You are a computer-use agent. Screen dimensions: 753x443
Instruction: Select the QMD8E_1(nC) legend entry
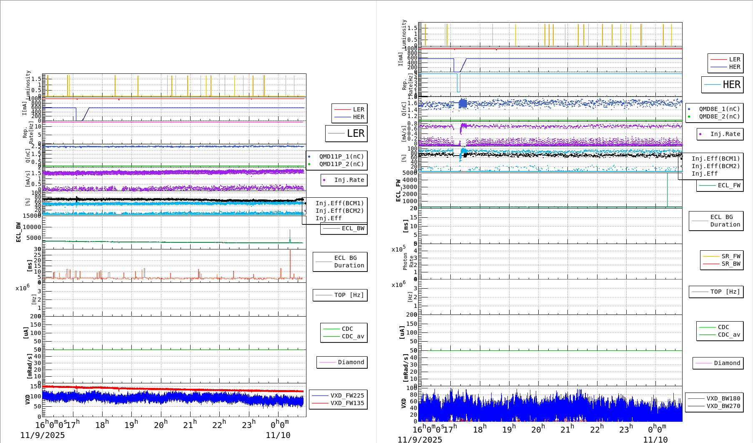[719, 109]
